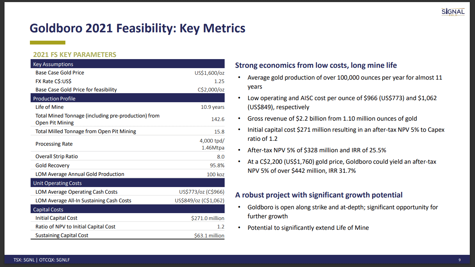
Task: Click footer ticker 'TSX: SGNL | OTCQX: SGNLF'
Action: pos(42,260)
